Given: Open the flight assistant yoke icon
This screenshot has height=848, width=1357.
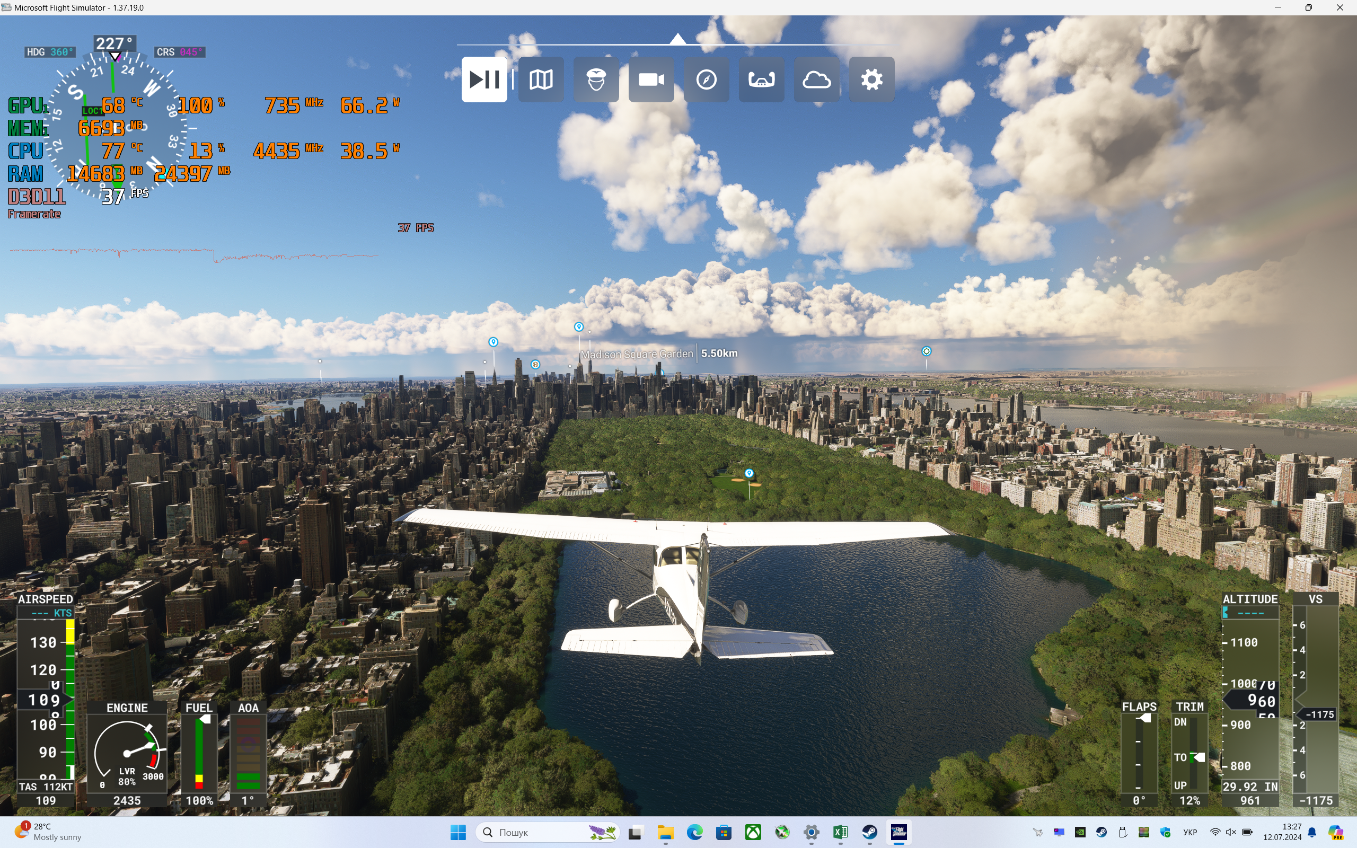Looking at the screenshot, I should [x=761, y=79].
